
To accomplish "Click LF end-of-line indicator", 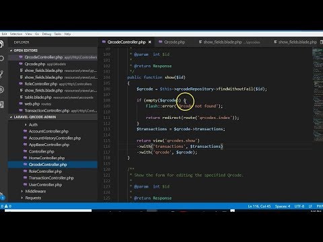I will click(310, 206).
